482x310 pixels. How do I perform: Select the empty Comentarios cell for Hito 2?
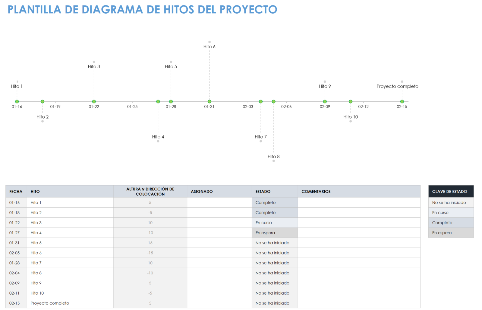[x=359, y=213]
